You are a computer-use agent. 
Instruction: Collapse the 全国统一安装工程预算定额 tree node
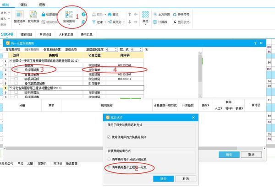point(11,60)
